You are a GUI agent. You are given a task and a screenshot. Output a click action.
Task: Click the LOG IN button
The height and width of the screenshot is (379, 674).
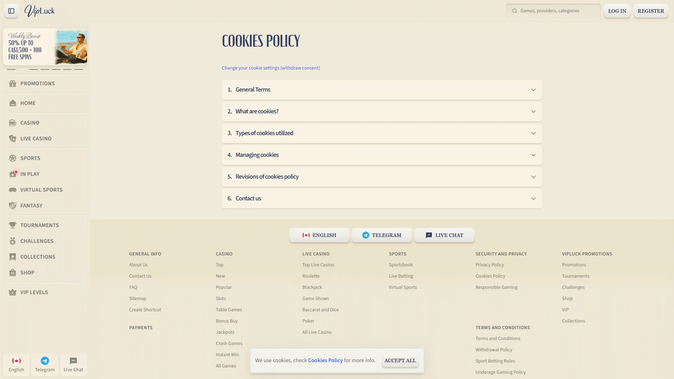[617, 11]
